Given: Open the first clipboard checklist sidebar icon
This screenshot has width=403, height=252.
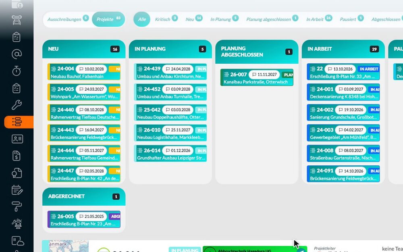Looking at the screenshot, I should (17, 37).
